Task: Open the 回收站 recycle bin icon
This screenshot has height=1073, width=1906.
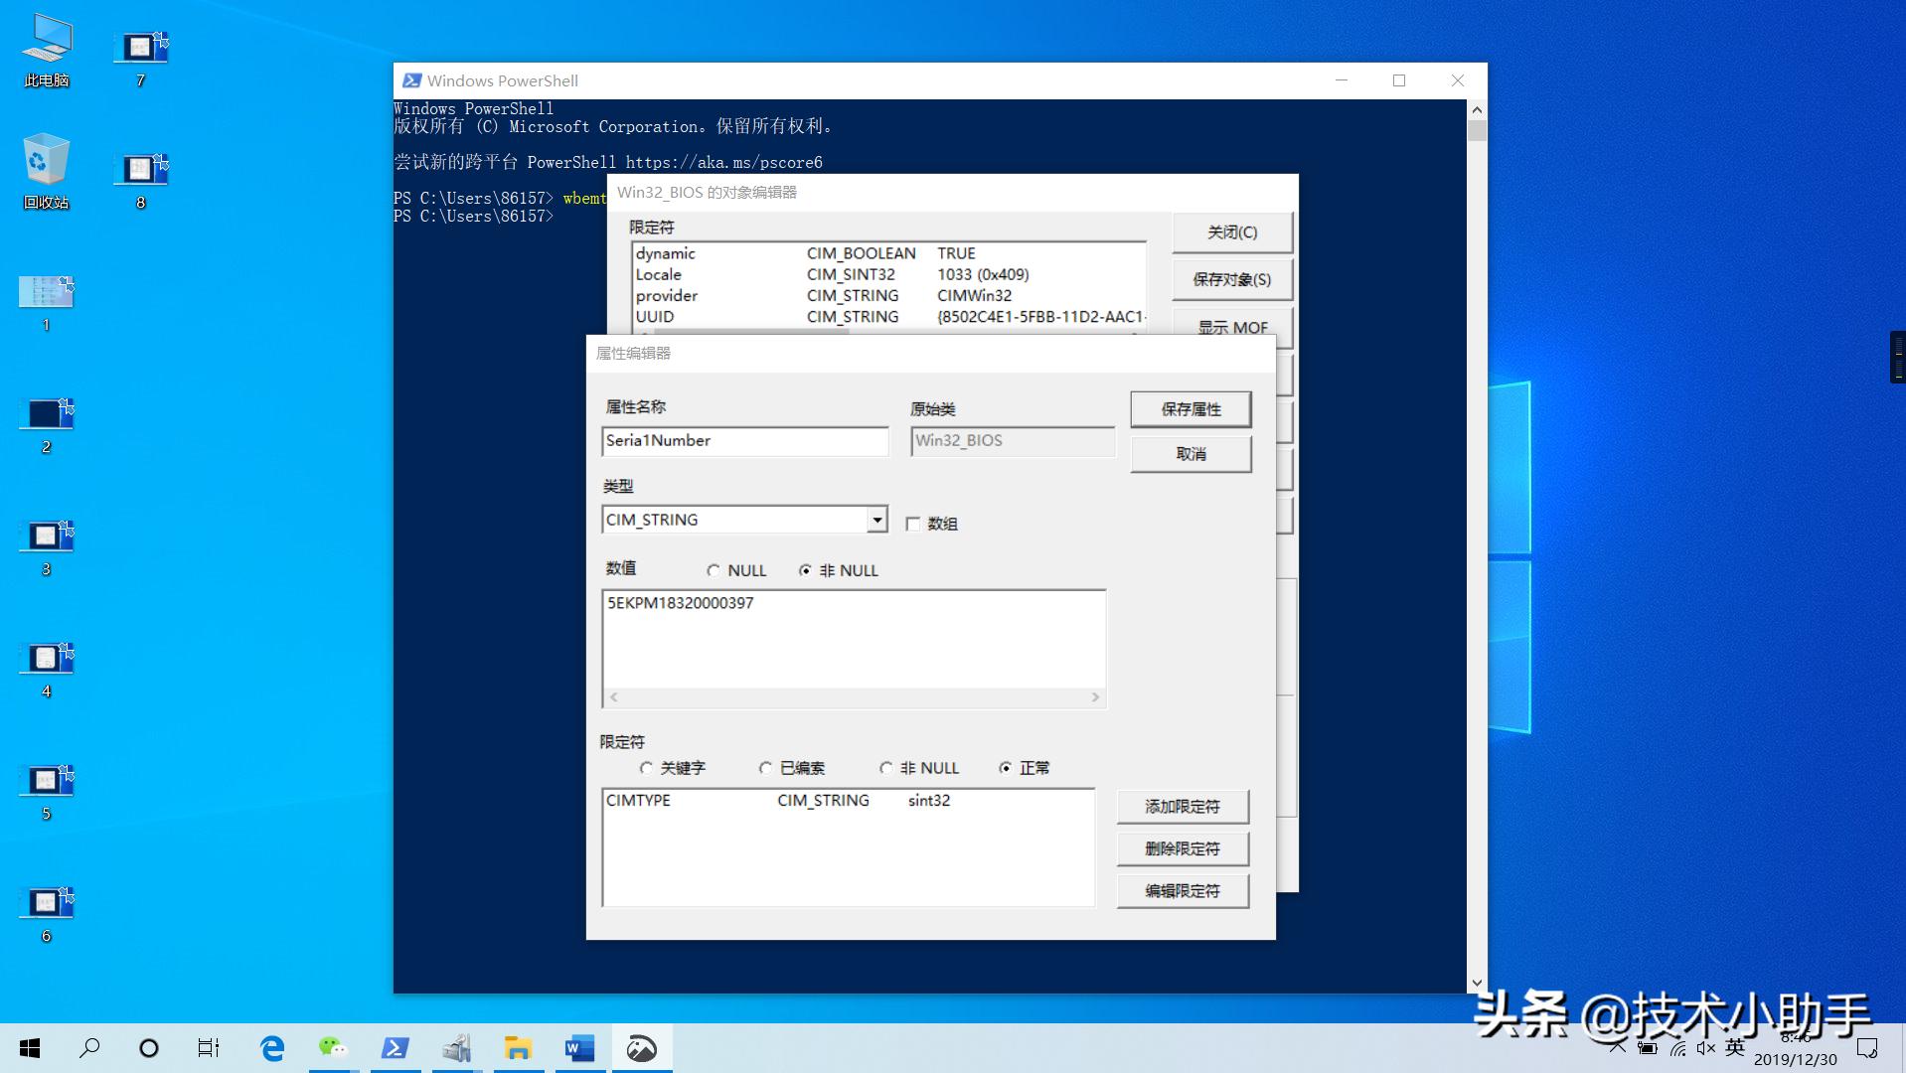Action: pos(47,171)
